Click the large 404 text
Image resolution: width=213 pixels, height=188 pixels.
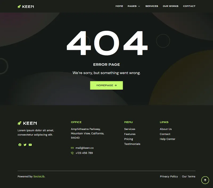pyautogui.click(x=107, y=43)
